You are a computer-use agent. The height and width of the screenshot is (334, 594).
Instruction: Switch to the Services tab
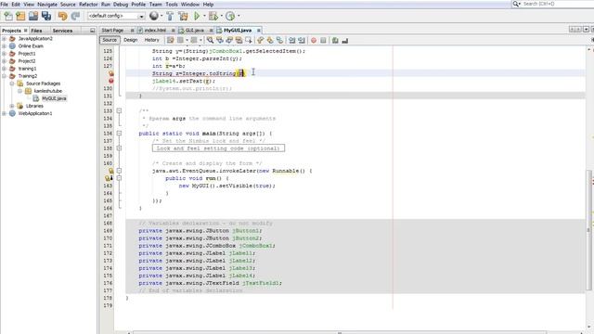[62, 31]
